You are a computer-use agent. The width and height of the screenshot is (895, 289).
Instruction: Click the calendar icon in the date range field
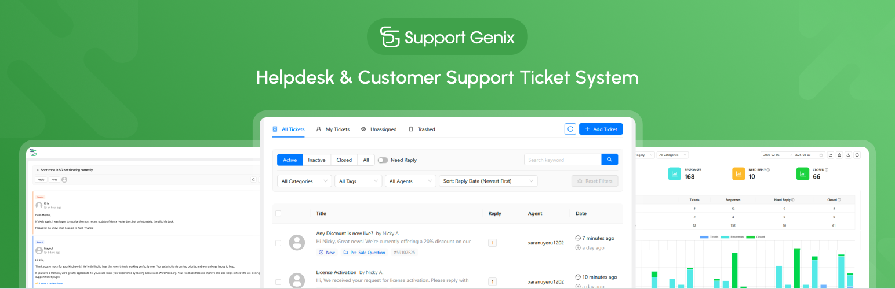point(821,155)
